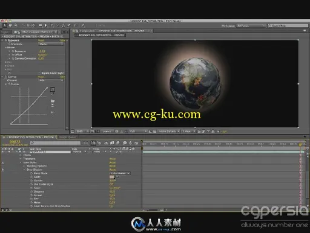Select the Rectangle shape tool

(41, 25)
